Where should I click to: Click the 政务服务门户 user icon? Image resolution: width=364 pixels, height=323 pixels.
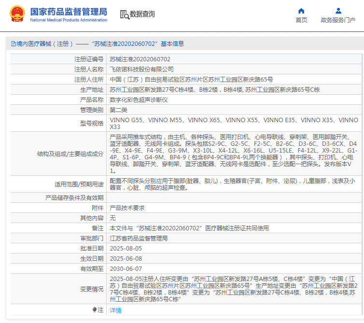click(338, 11)
